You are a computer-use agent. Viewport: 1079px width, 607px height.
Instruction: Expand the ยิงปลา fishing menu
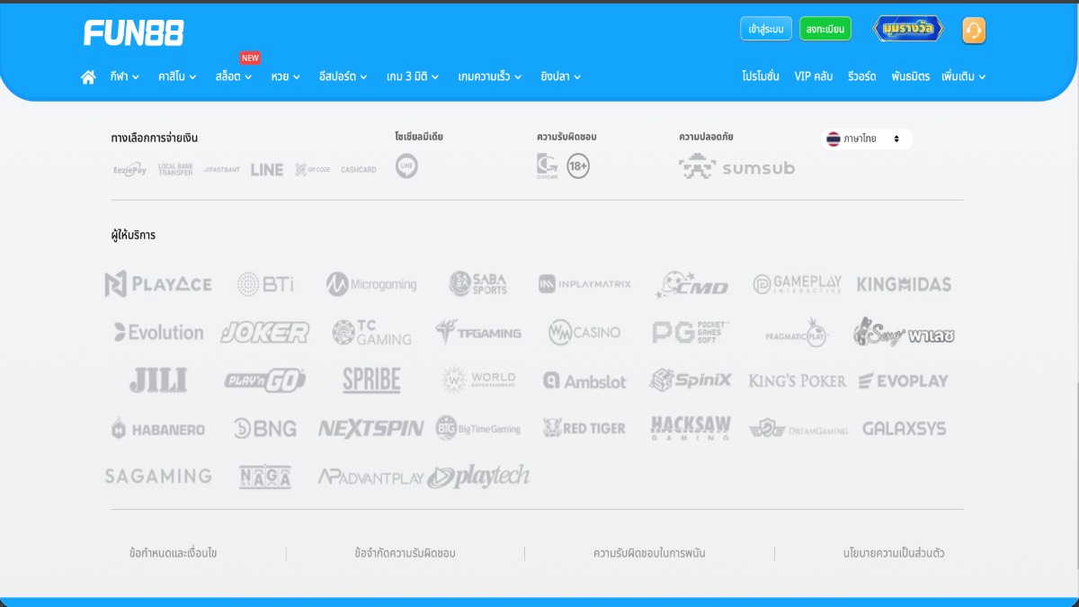(x=561, y=77)
